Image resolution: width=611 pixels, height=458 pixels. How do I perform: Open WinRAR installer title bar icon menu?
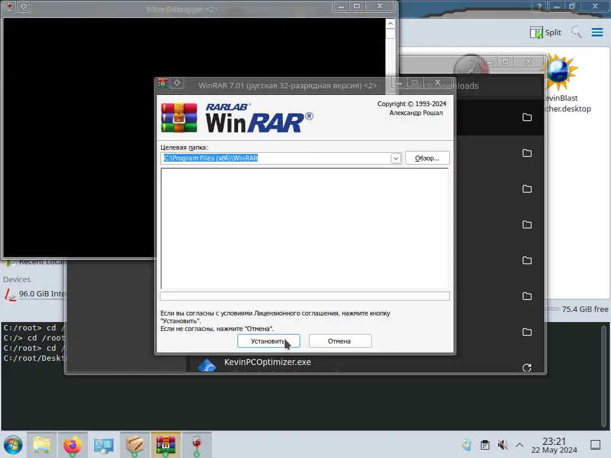[x=163, y=83]
